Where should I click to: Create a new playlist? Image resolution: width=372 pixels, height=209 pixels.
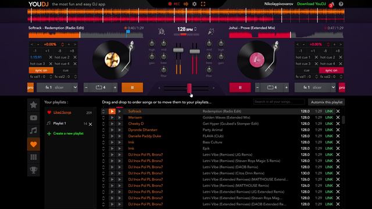[x=66, y=134]
